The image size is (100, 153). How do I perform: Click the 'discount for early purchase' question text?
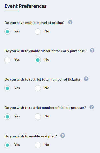tap(45, 51)
